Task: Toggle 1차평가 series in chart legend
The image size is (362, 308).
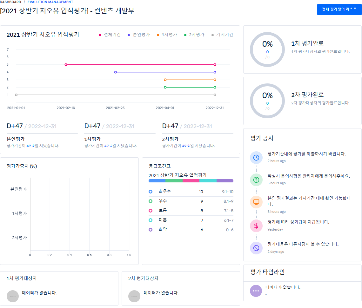Action: [x=167, y=35]
